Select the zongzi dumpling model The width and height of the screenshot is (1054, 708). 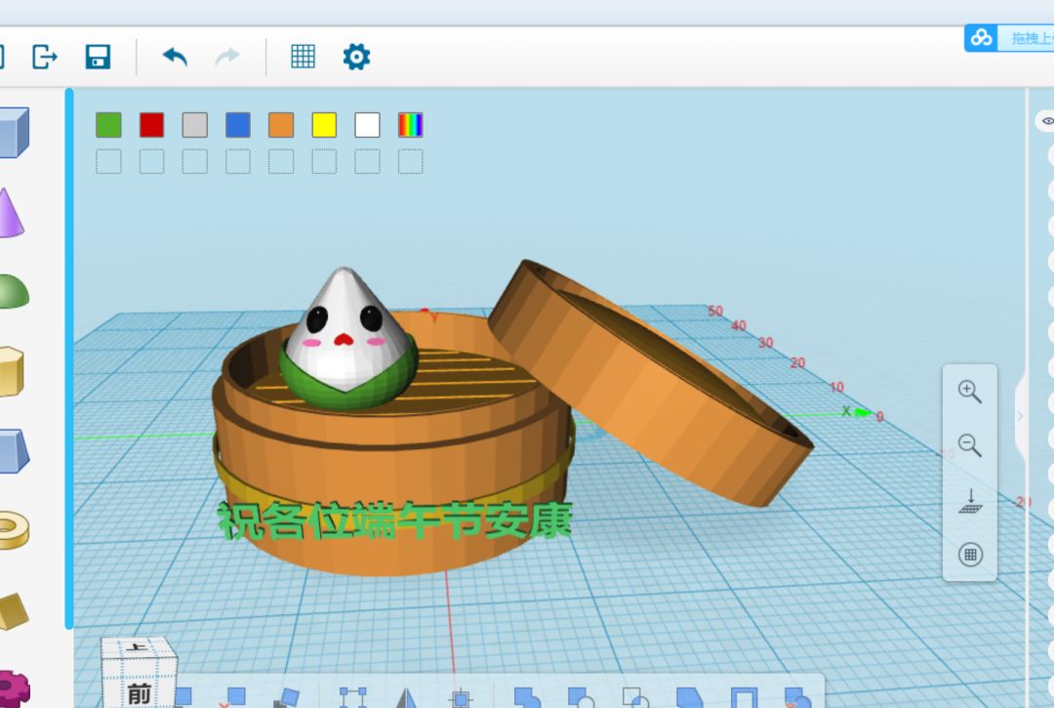[346, 336]
